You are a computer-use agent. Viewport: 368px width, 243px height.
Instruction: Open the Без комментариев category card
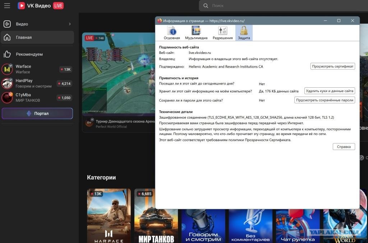click(x=250, y=226)
